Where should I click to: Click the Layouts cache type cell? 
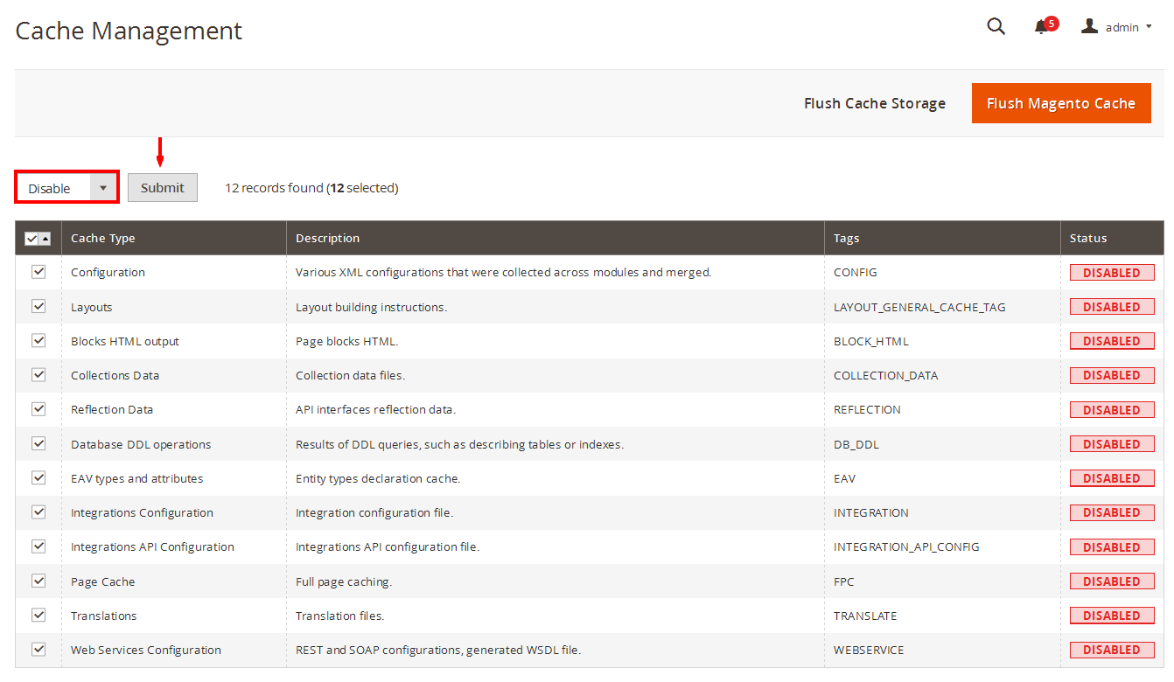click(174, 307)
